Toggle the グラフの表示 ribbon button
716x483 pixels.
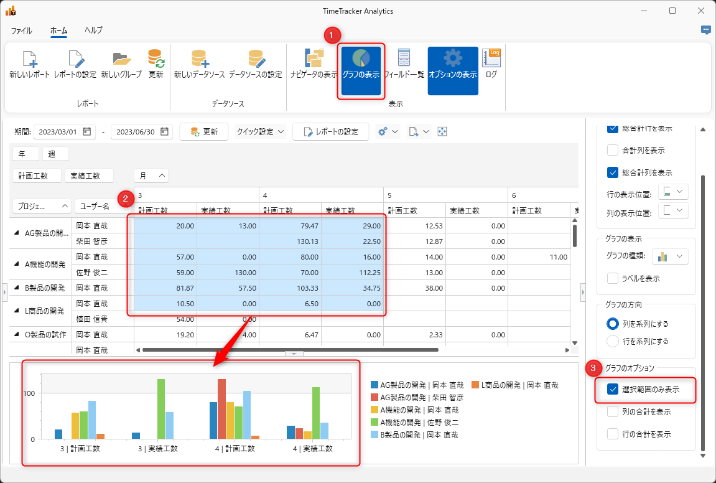point(361,70)
